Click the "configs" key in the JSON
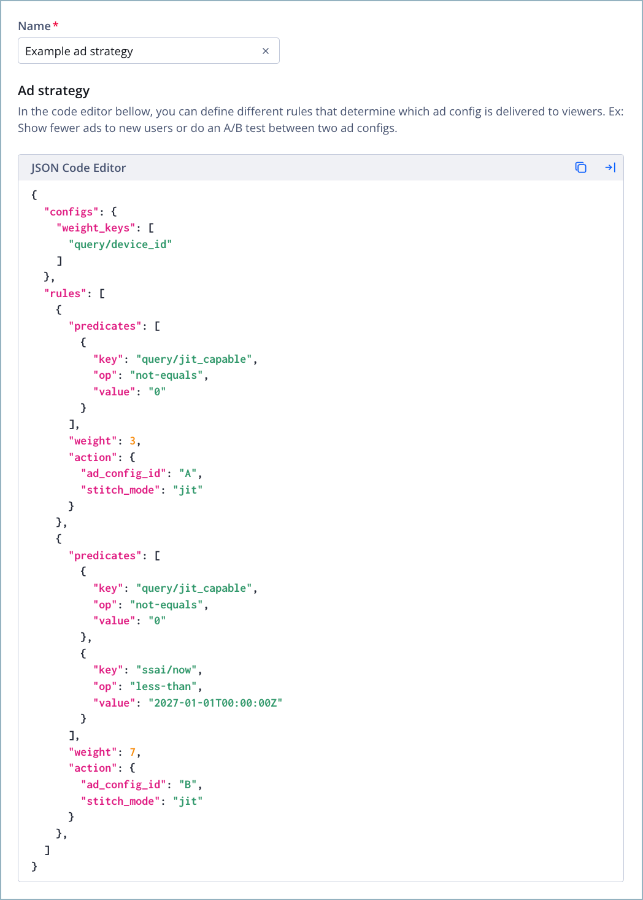 (69, 211)
